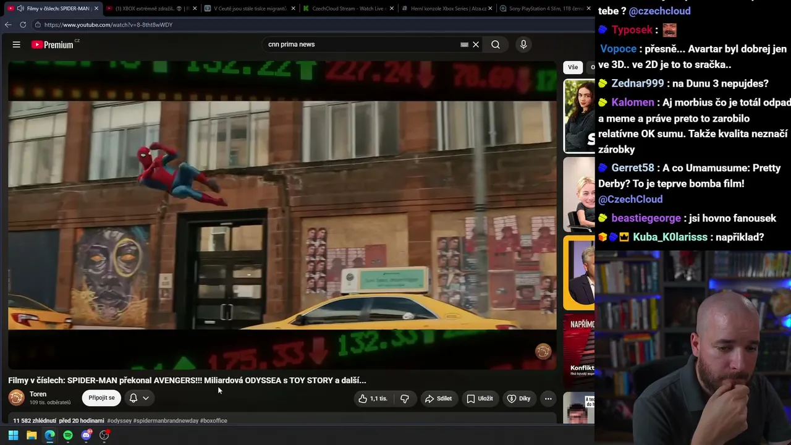This screenshot has width=791, height=445.
Task: Open Spotify from the taskbar
Action: click(68, 435)
